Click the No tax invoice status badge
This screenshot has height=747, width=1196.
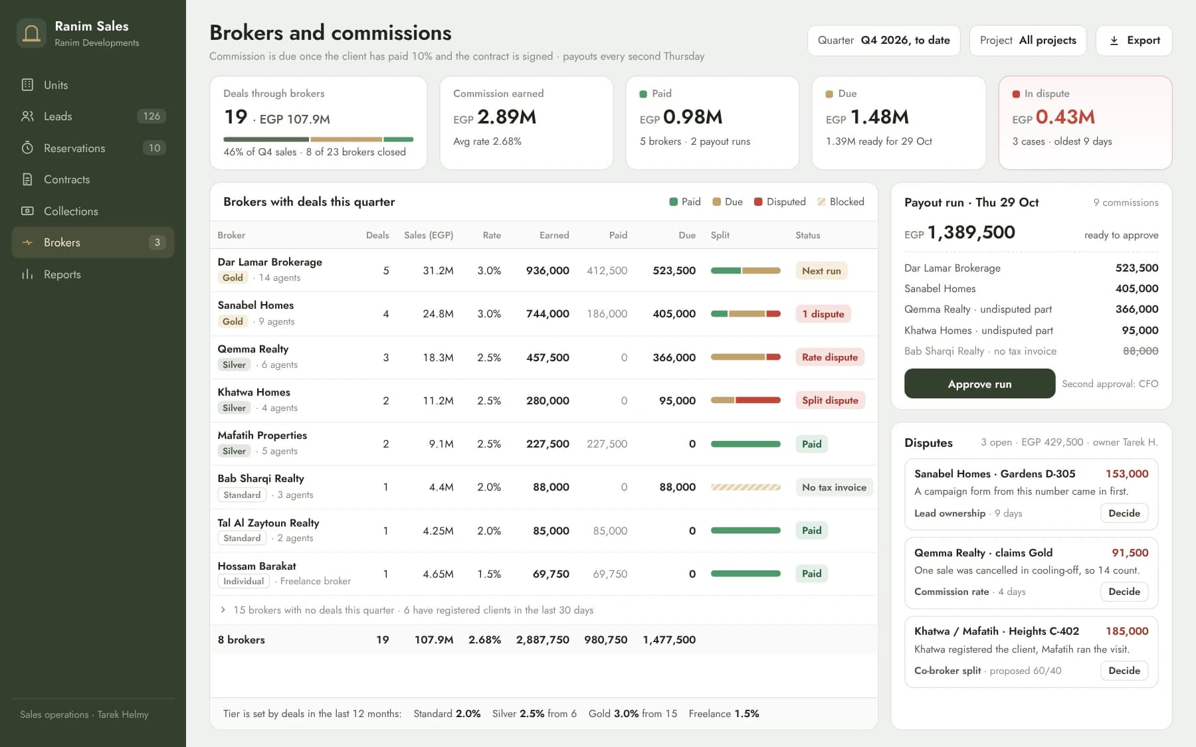[x=834, y=487]
